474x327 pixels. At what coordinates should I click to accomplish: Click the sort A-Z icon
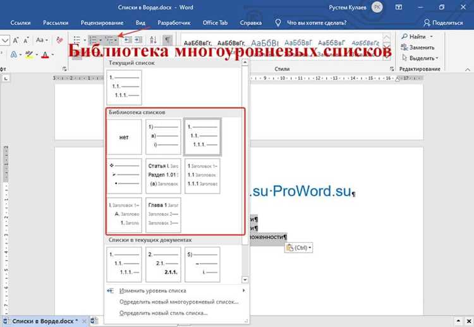pyautogui.click(x=154, y=40)
